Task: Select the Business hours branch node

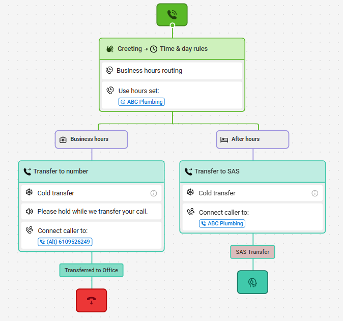Action: [x=92, y=139]
